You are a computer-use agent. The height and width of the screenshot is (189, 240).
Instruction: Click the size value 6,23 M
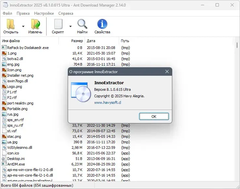[x=77, y=164]
